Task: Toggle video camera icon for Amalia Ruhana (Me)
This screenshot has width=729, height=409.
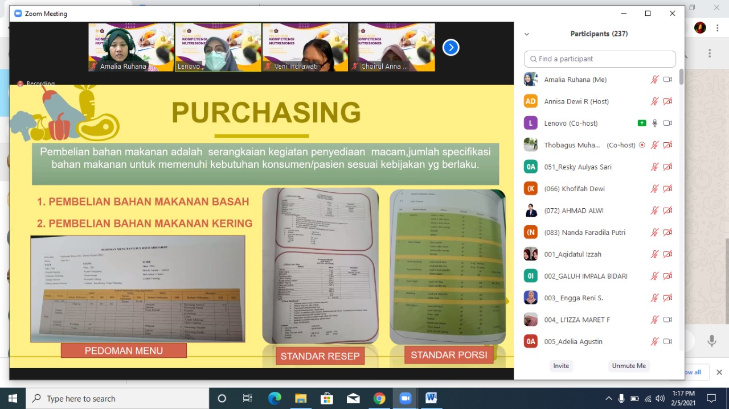Action: click(x=667, y=80)
